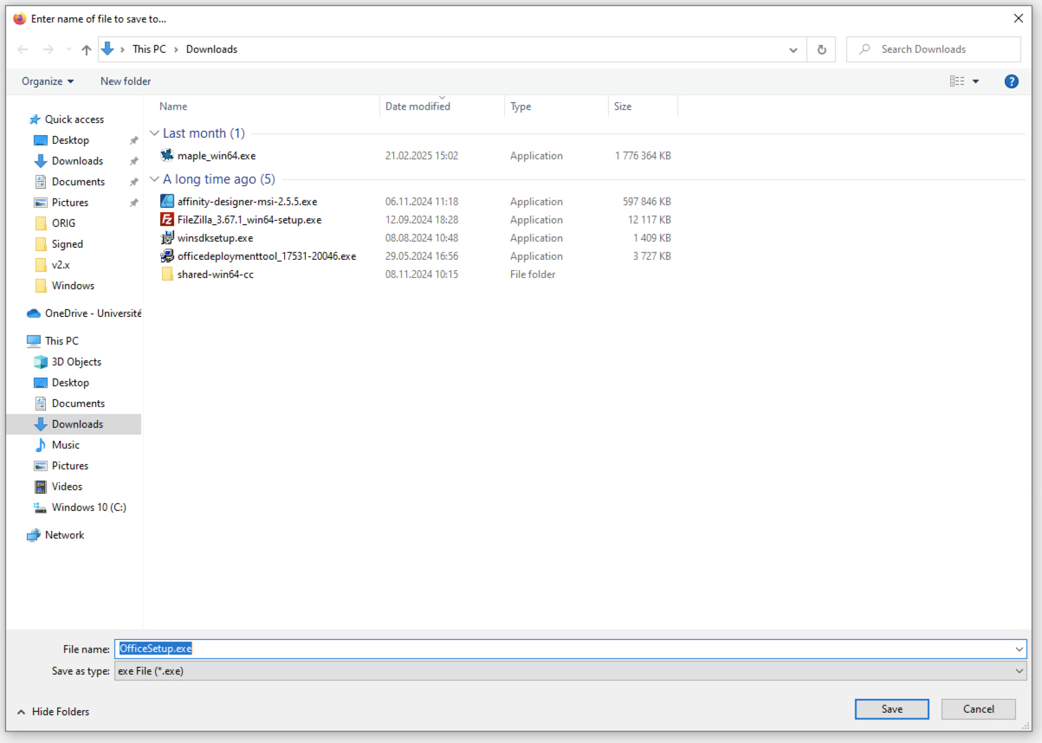Click the Cancel button
The height and width of the screenshot is (743, 1042).
tap(978, 709)
